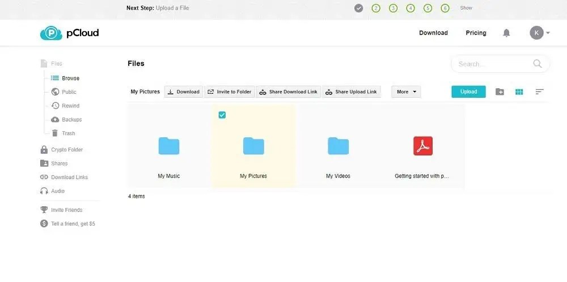Open Backups in the sidebar
The image size is (567, 282).
point(71,119)
